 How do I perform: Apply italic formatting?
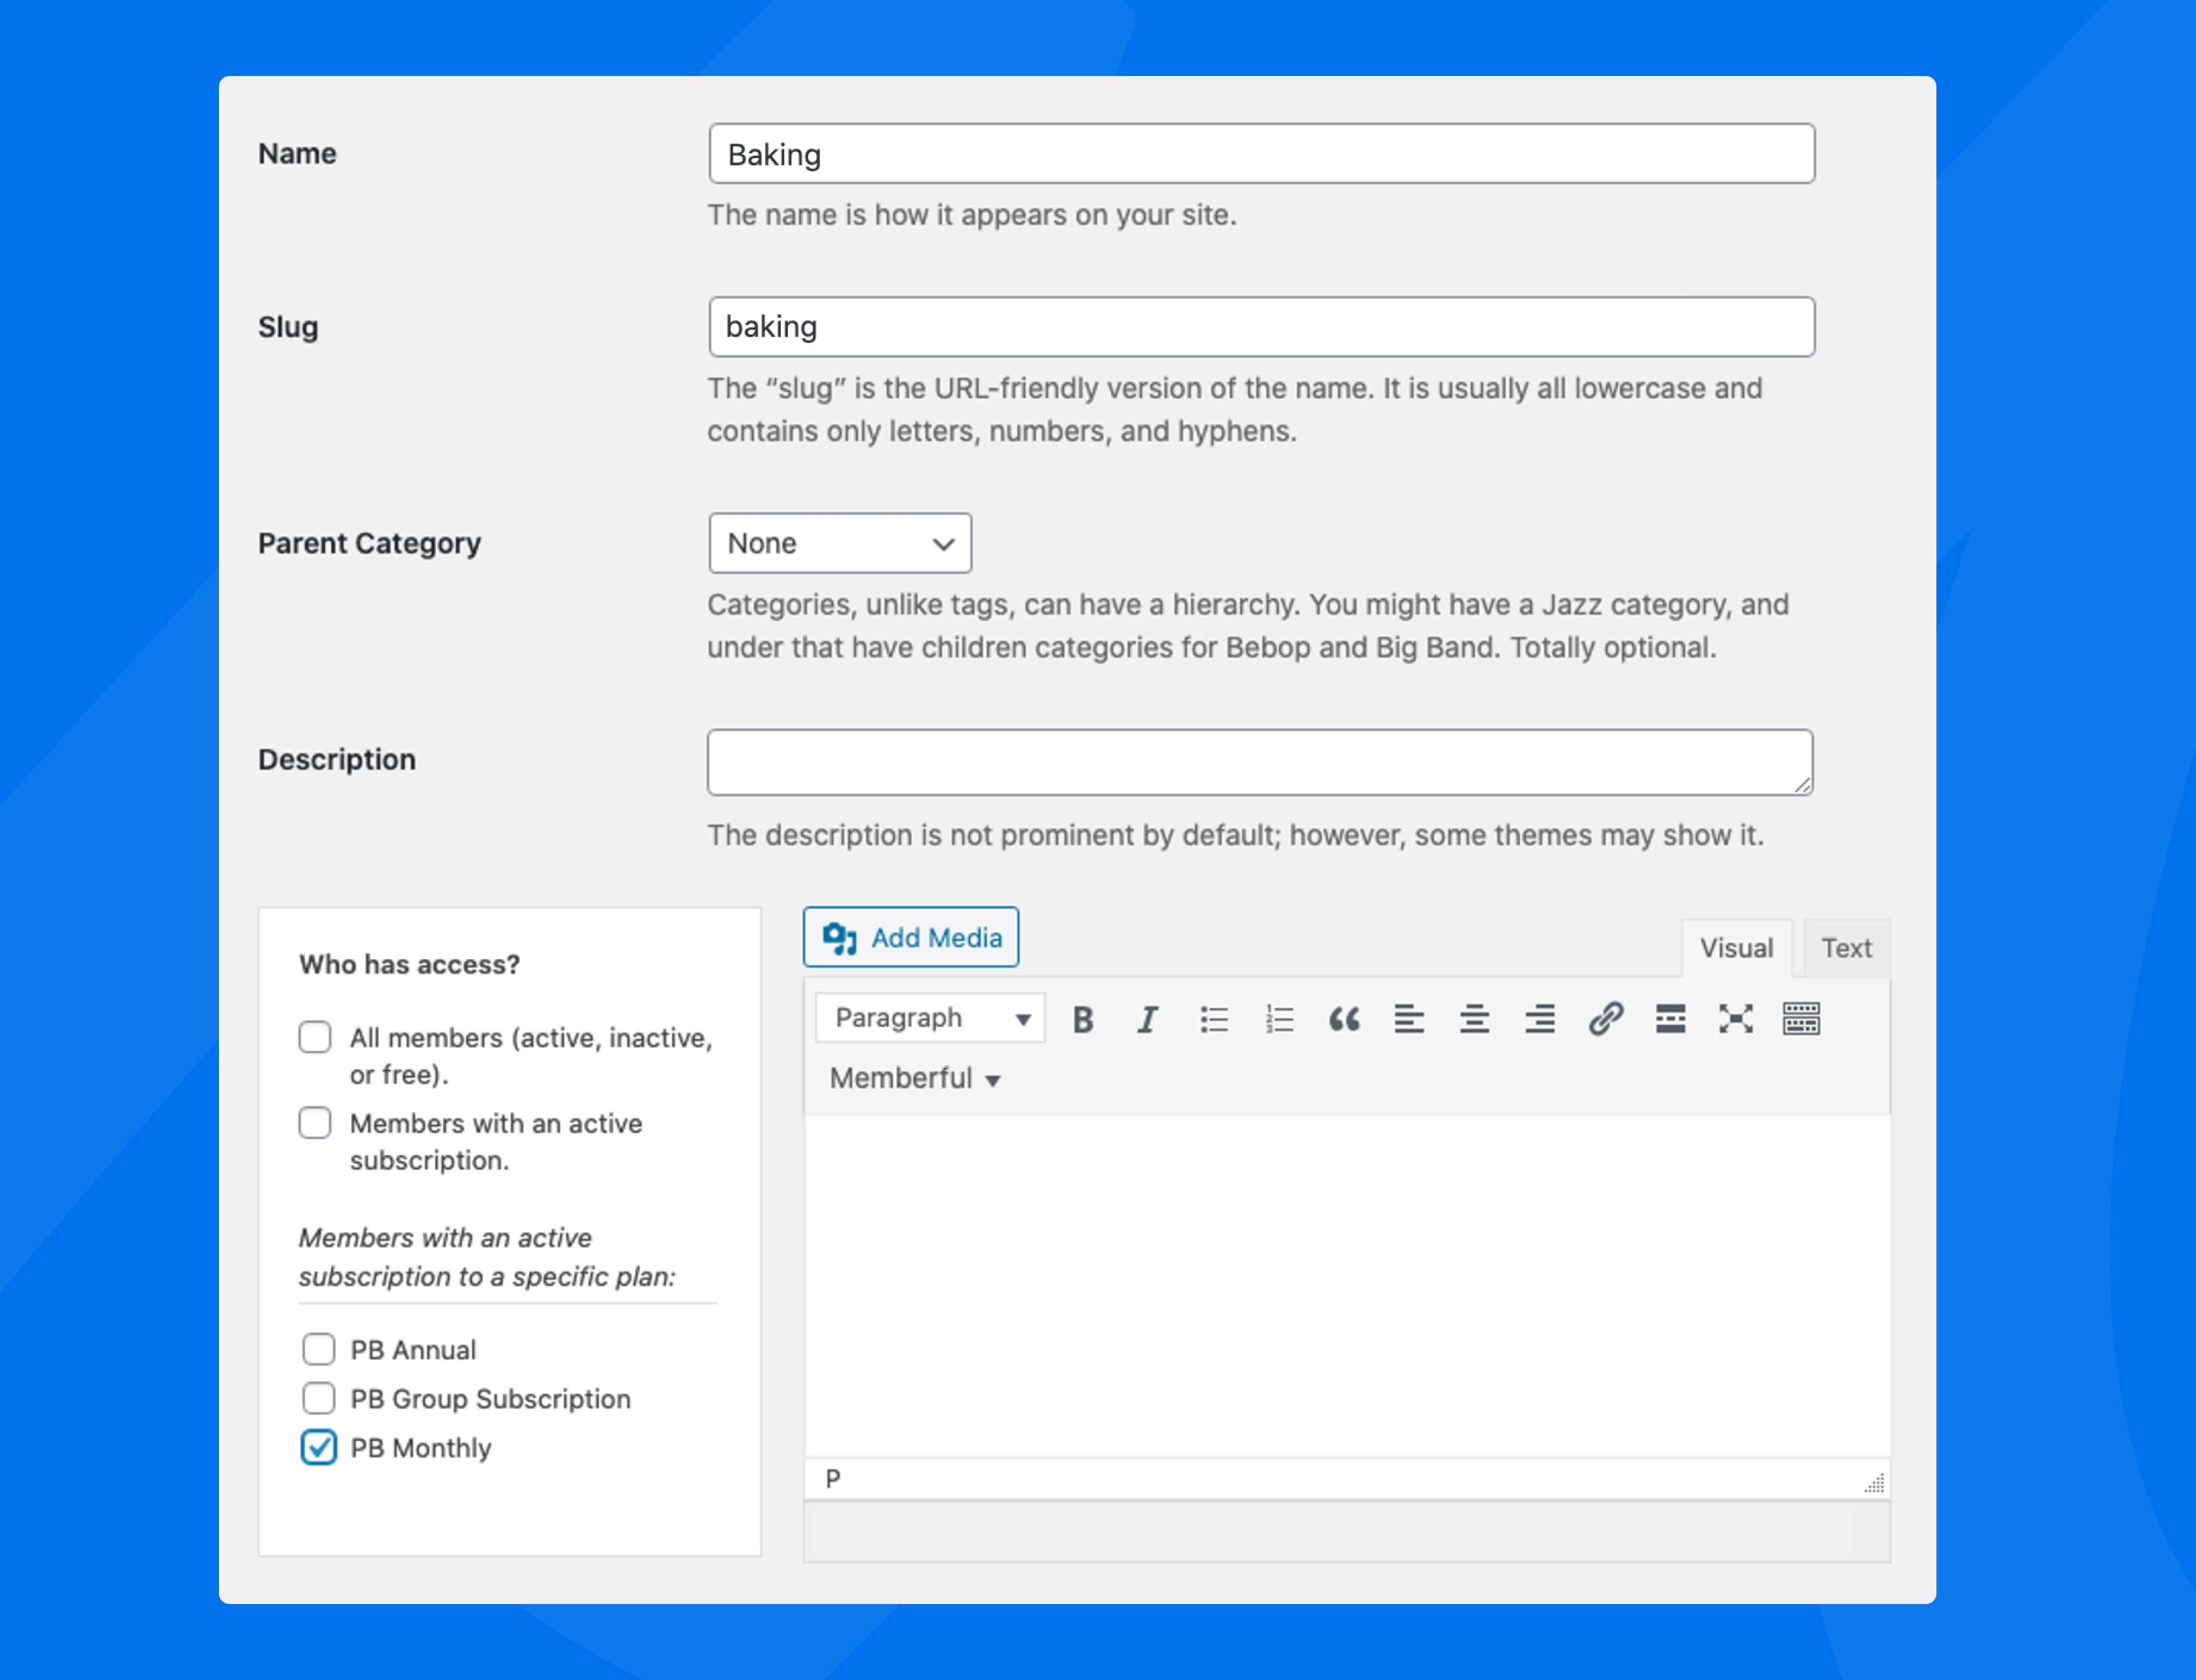[1148, 1018]
